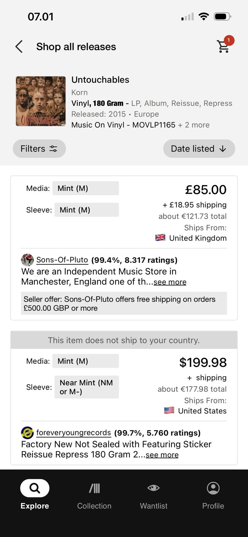Tap the Untouchables release title

pos(100,80)
